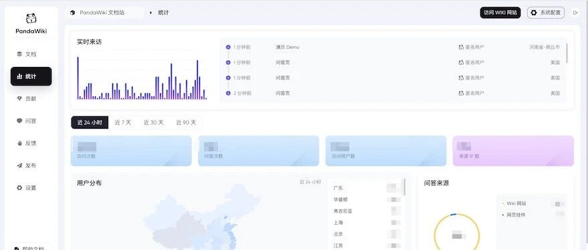
Task: Switch to the 近 7 天 tab
Action: [x=123, y=122]
